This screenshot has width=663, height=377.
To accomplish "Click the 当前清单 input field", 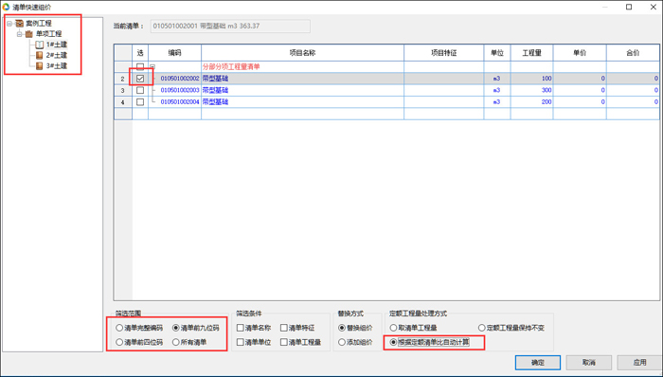I will pyautogui.click(x=230, y=27).
